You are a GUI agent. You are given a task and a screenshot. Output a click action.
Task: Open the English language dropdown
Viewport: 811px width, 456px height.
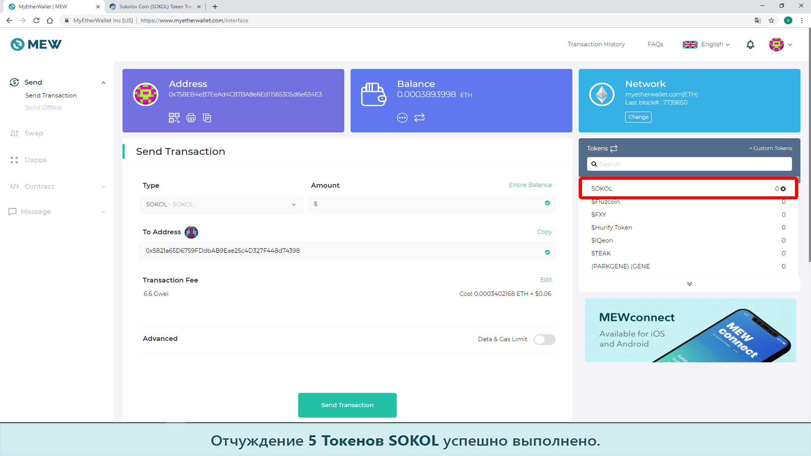[706, 44]
